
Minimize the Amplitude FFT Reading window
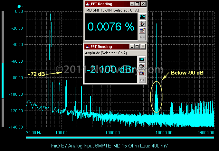(x=132, y=47)
